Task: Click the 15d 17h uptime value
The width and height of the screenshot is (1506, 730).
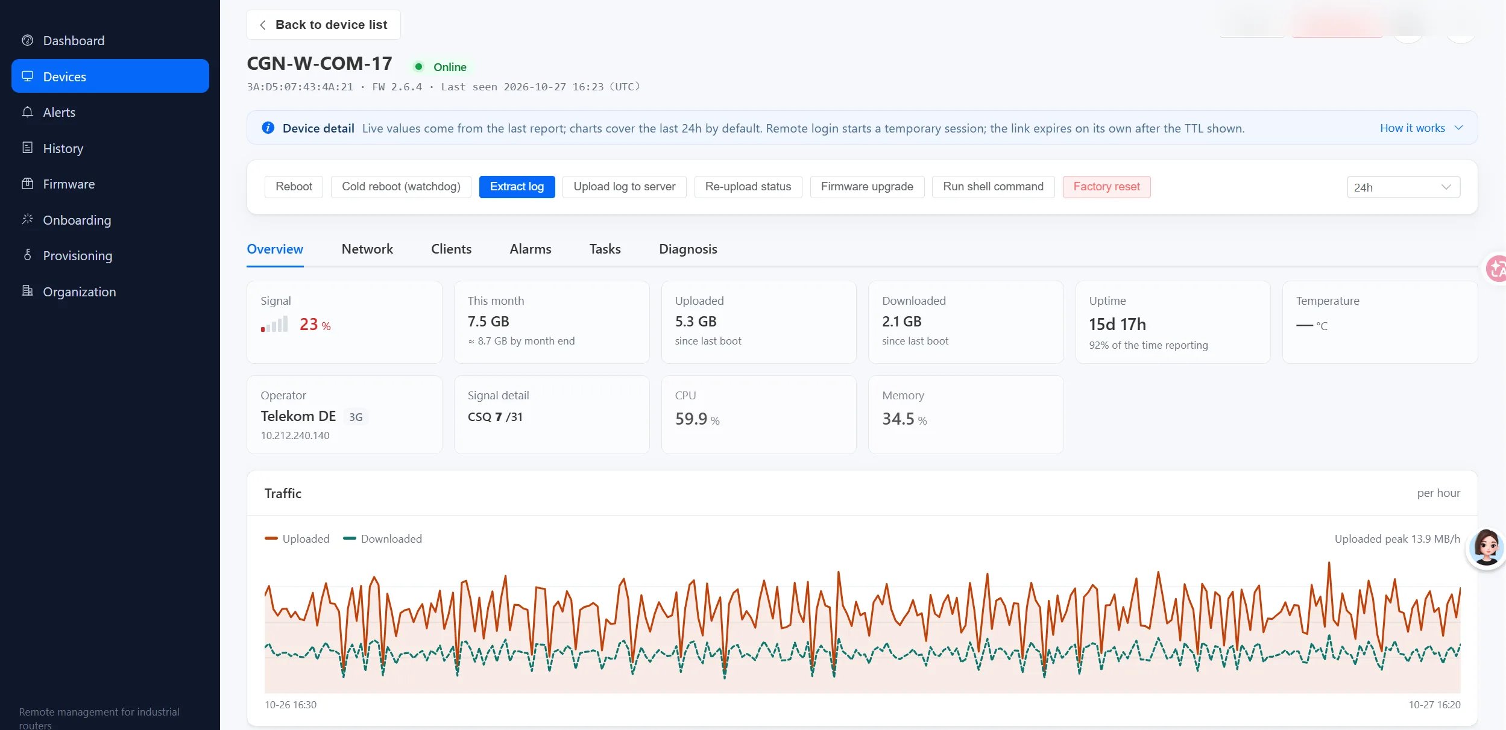Action: tap(1117, 325)
